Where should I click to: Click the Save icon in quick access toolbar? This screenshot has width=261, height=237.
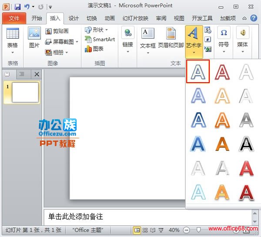coord(17,7)
